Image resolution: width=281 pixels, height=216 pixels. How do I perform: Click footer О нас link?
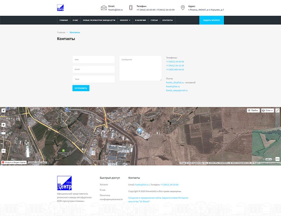(x=103, y=190)
